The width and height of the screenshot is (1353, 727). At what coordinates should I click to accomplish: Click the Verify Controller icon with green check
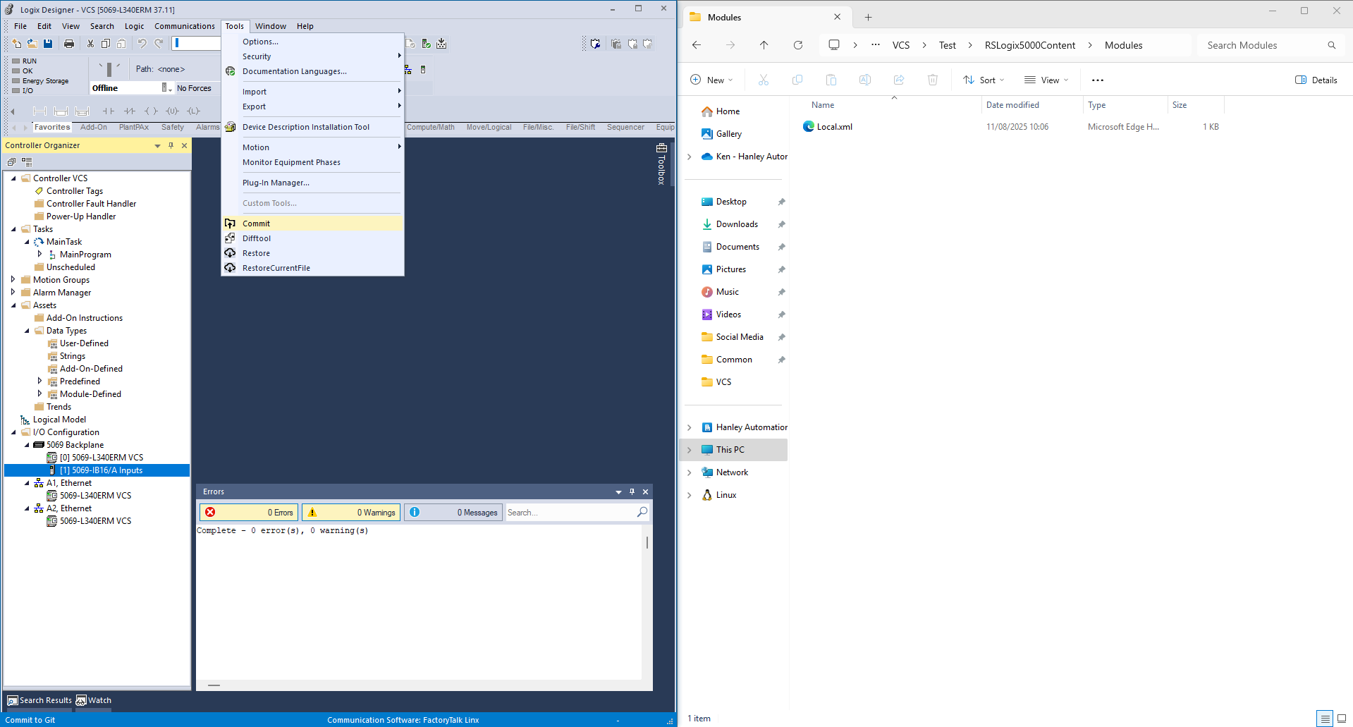[426, 44]
